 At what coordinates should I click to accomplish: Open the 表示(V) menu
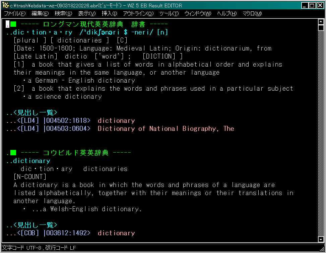[87, 13]
